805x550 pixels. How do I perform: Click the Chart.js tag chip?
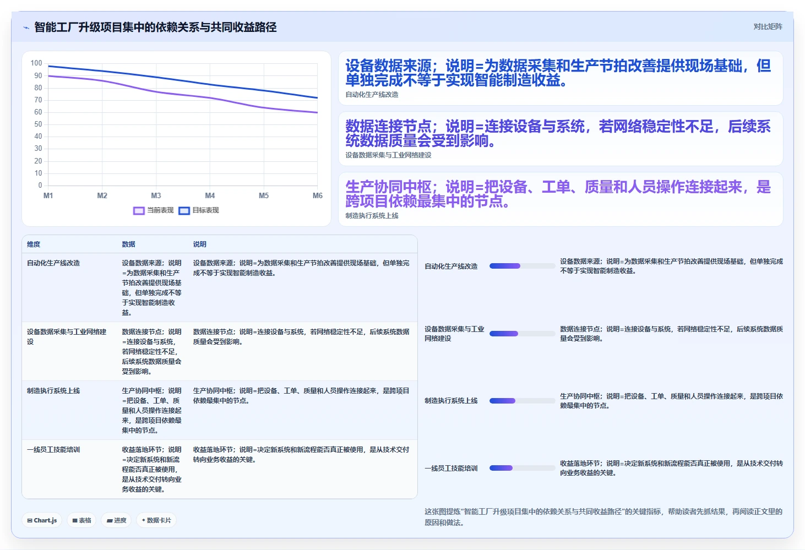42,520
